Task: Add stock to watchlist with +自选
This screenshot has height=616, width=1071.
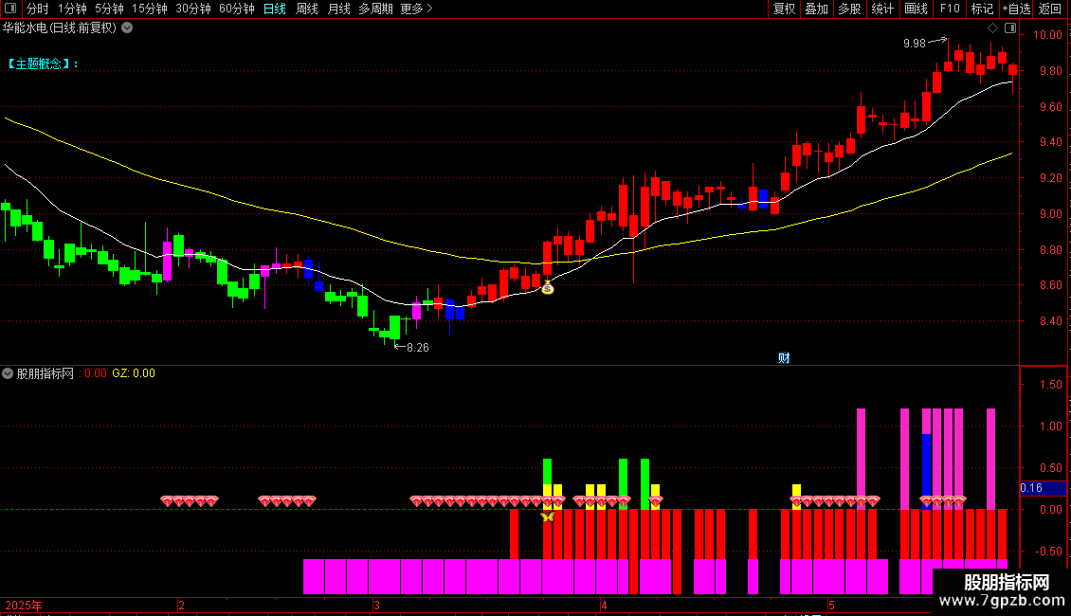Action: [1016, 9]
